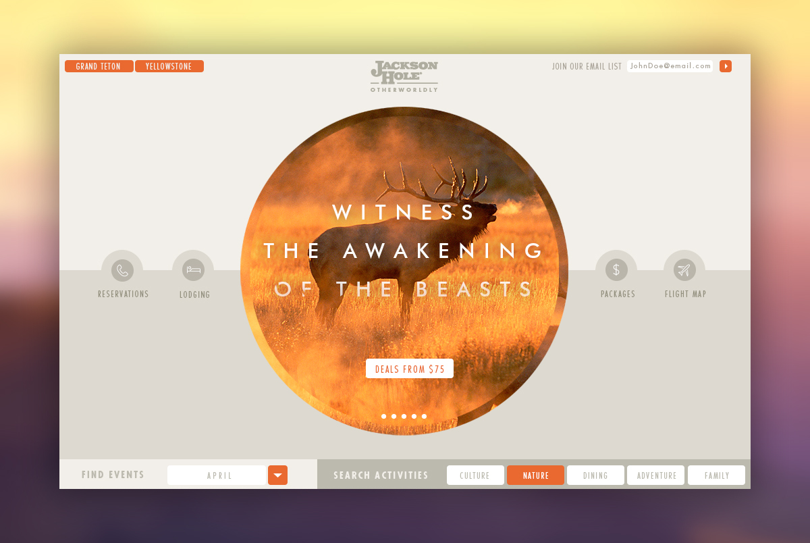Select the last carousel slide dot
Viewport: 810px width, 543px height.
point(424,416)
